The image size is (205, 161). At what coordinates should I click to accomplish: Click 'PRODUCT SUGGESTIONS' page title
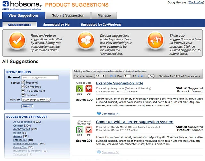77,5
